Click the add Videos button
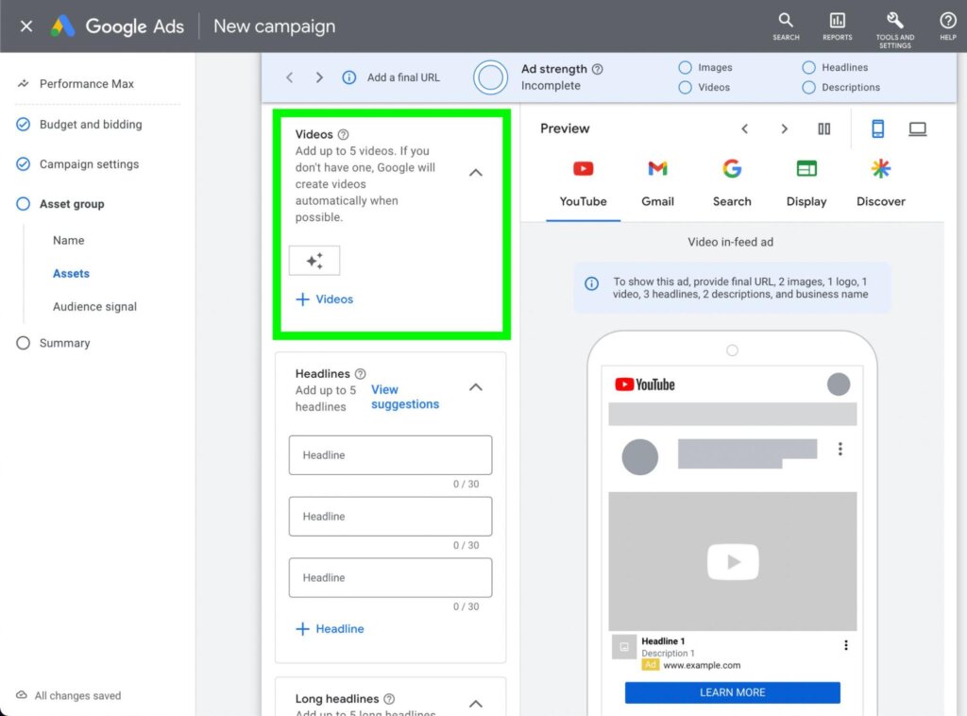Screen dimensions: 967x716 point(325,299)
